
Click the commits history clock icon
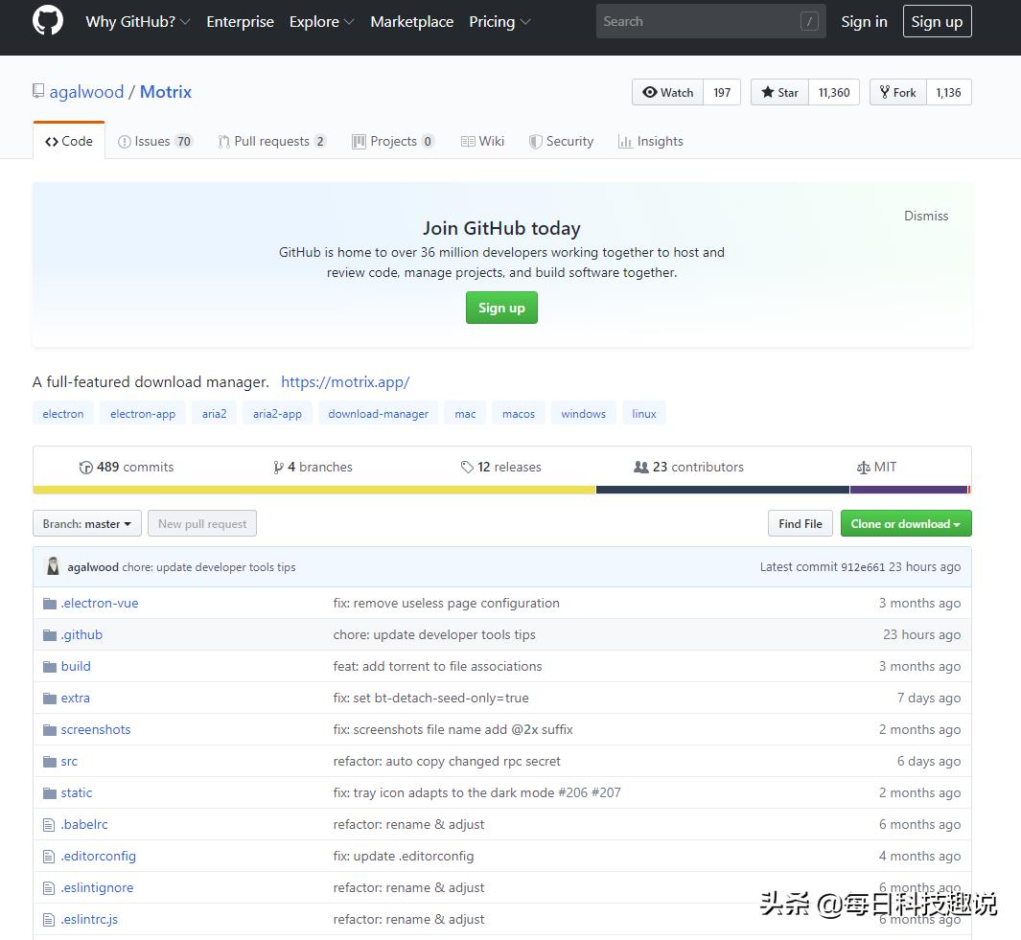(86, 468)
